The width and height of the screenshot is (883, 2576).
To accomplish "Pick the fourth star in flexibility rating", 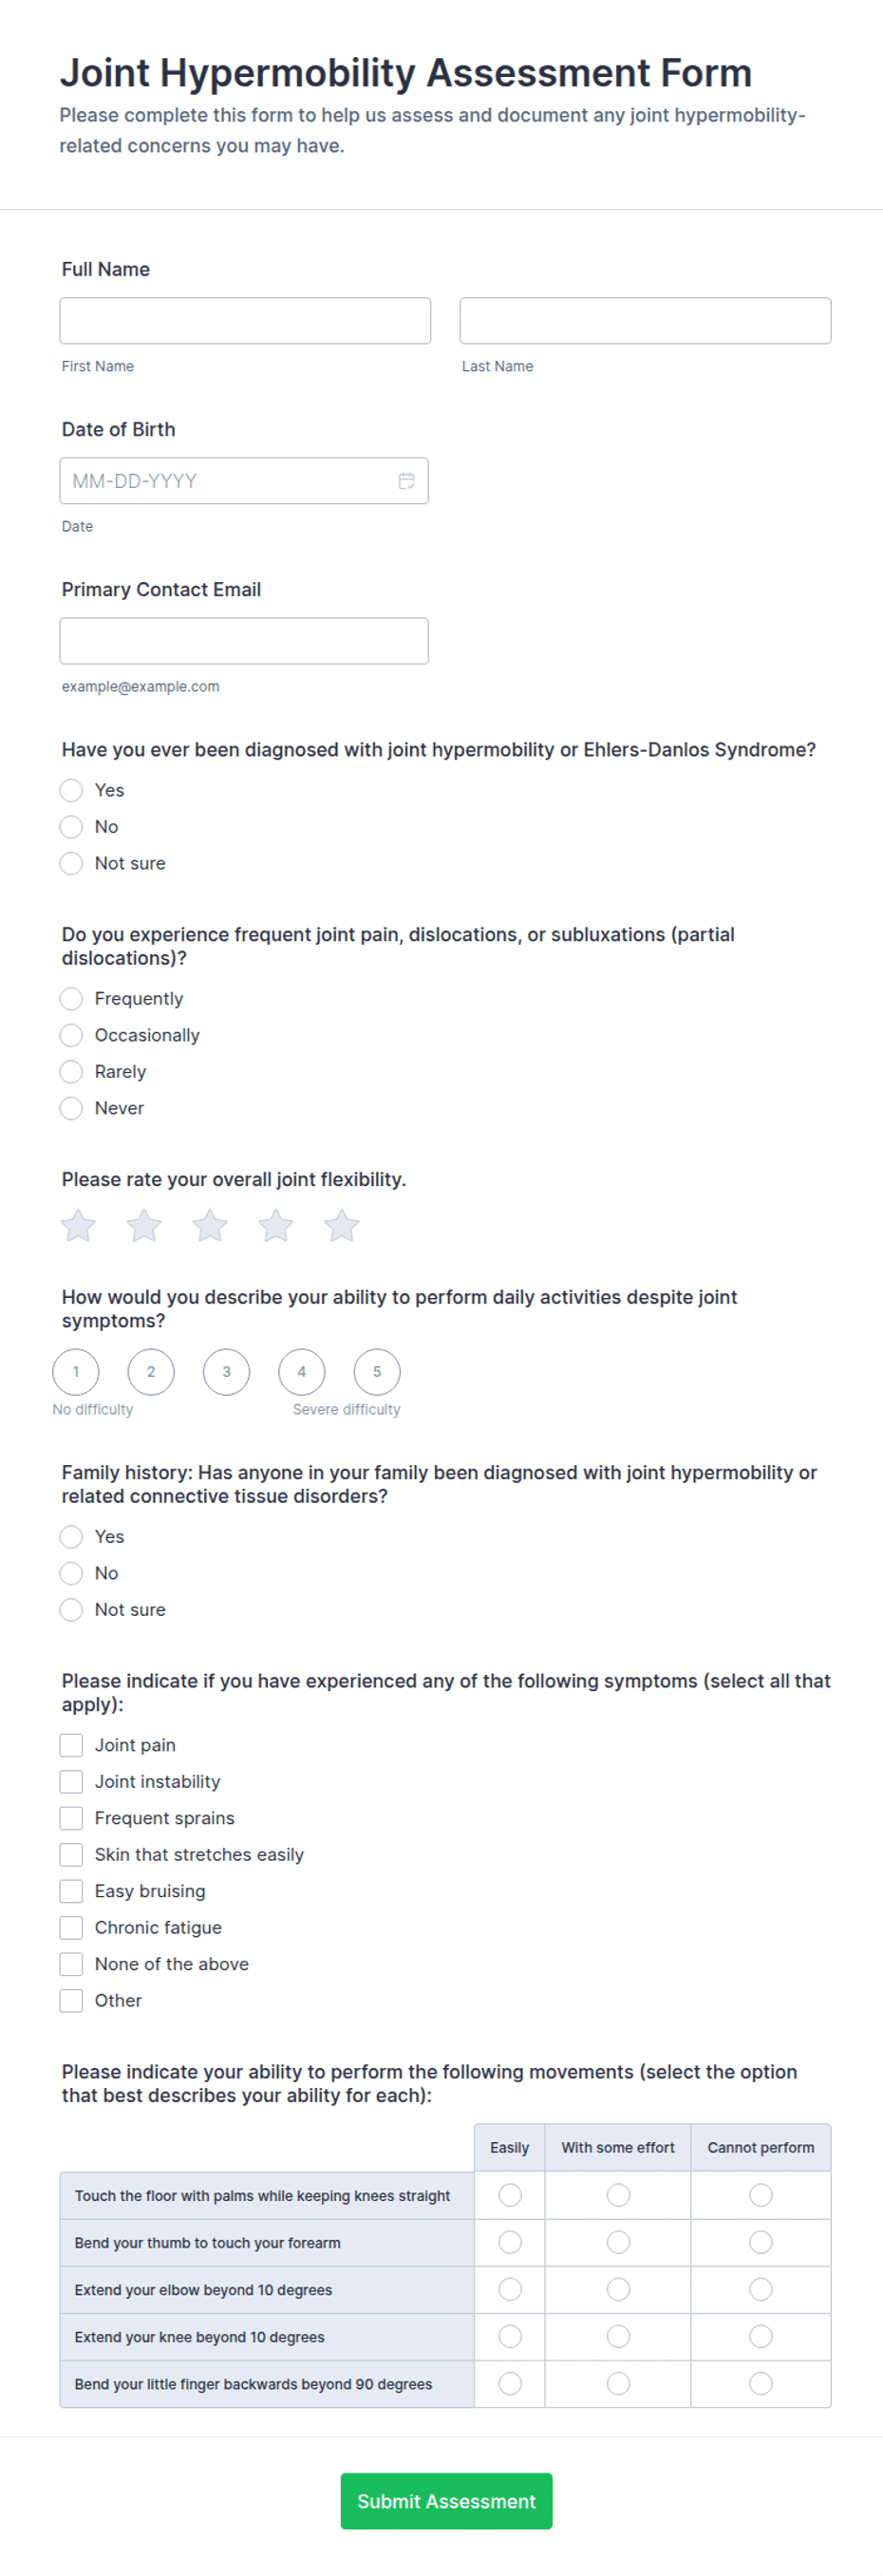I will (276, 1225).
